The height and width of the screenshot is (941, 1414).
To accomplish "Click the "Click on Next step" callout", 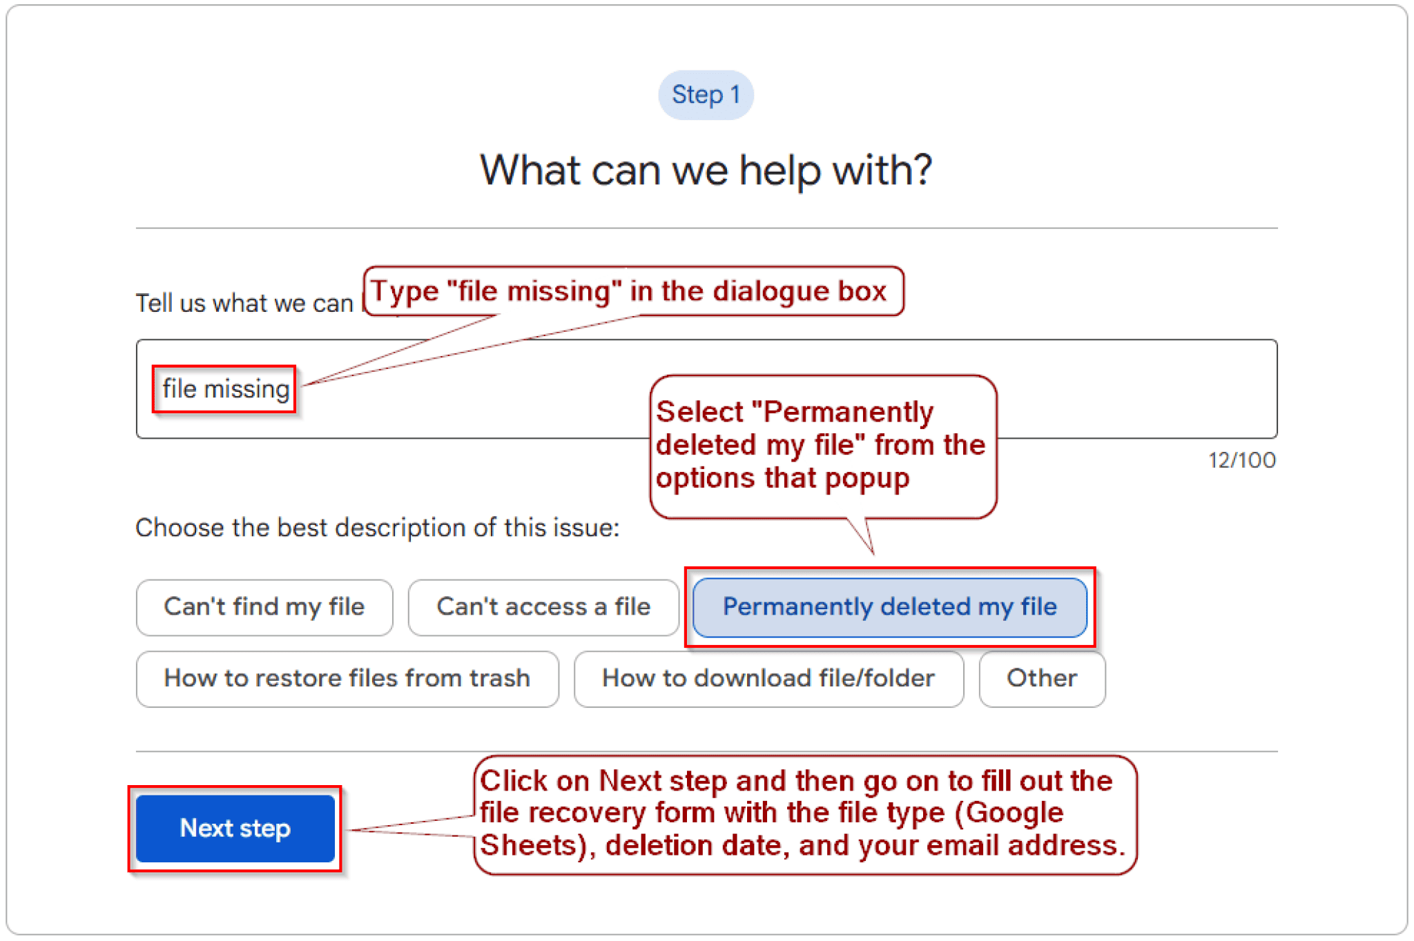I will coord(804,814).
